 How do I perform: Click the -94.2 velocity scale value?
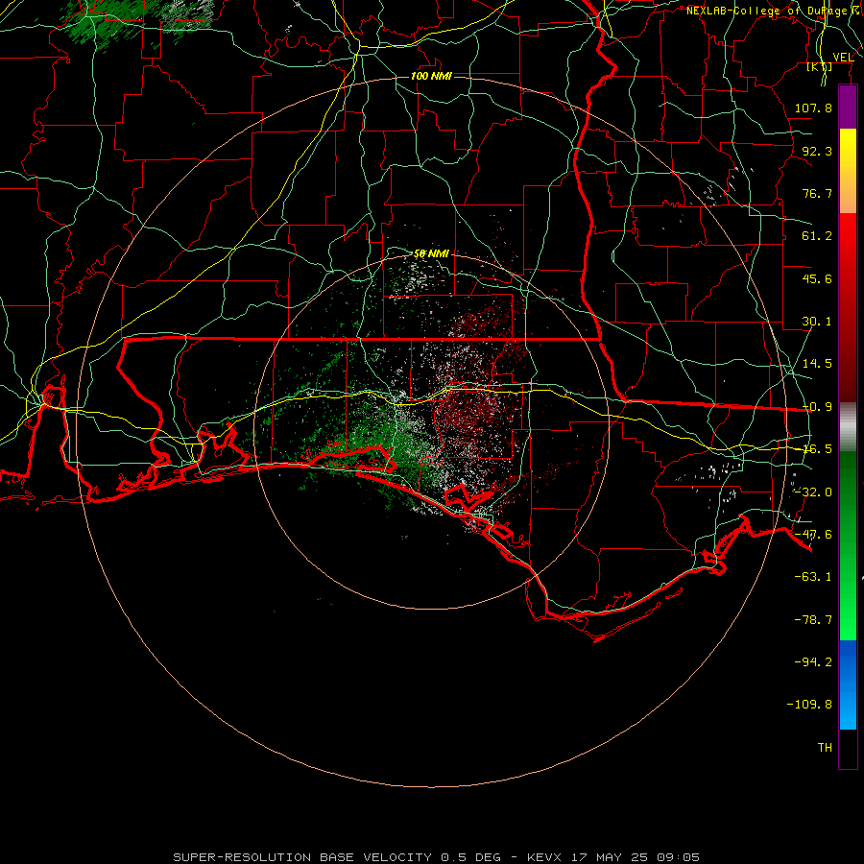tap(813, 662)
